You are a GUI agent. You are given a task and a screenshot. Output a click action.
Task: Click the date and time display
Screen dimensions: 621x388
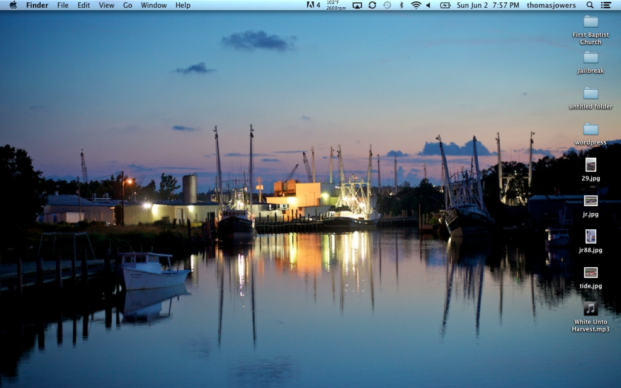[x=488, y=5]
